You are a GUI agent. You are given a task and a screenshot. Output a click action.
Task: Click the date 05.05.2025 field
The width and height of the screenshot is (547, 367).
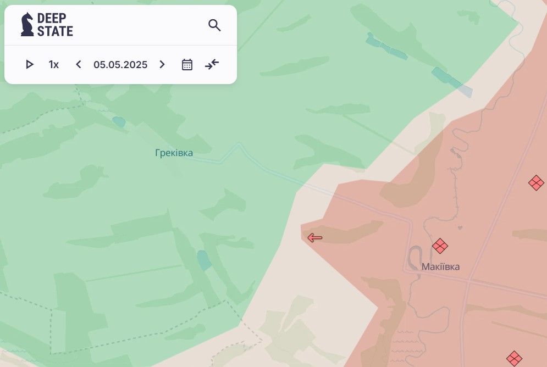(120, 65)
